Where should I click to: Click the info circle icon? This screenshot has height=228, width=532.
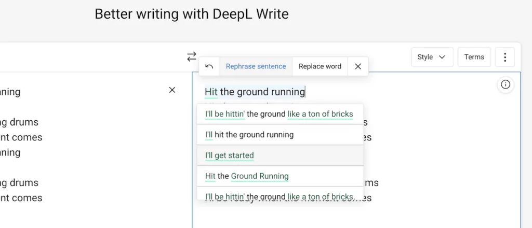505,84
